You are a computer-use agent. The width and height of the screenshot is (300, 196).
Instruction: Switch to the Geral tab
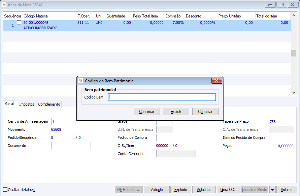pos(9,104)
